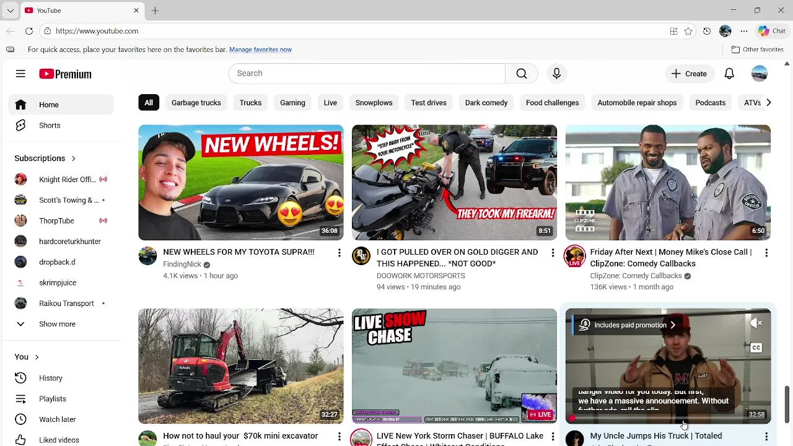Reload the page in the browser

click(29, 31)
